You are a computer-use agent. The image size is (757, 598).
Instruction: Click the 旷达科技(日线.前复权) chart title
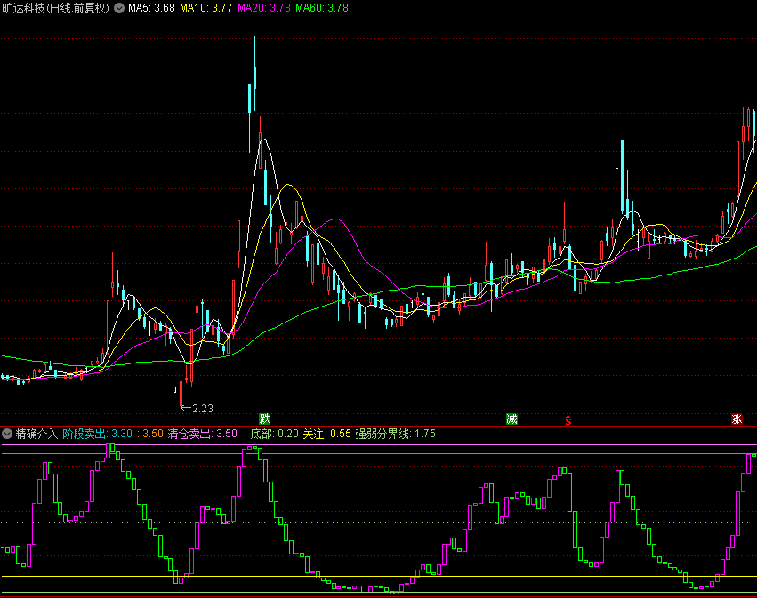pyautogui.click(x=55, y=8)
